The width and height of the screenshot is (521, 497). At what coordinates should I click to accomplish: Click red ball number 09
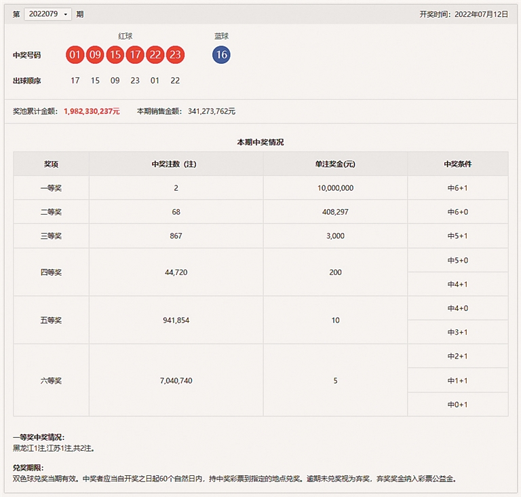(x=95, y=55)
